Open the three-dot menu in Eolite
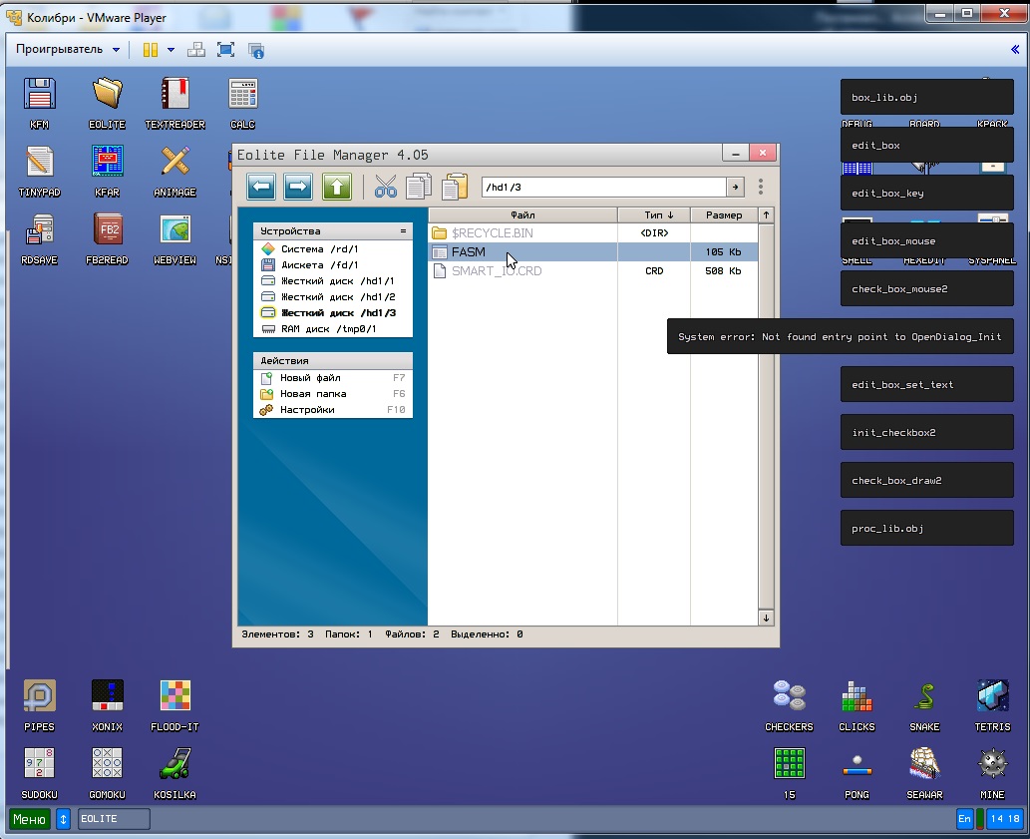Image resolution: width=1030 pixels, height=839 pixels. [x=761, y=187]
